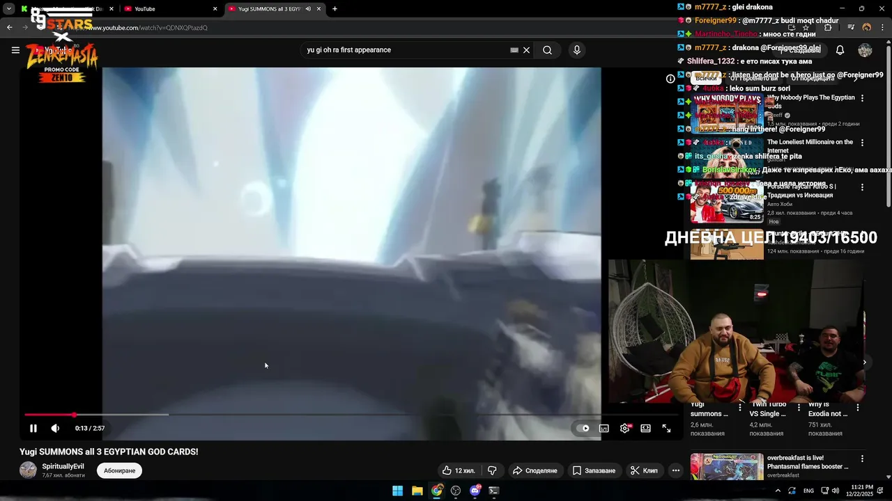Open Windows Start menu
The height and width of the screenshot is (501, 892).
[x=397, y=491]
